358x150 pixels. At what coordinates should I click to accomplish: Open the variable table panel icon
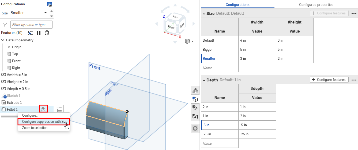(195, 117)
